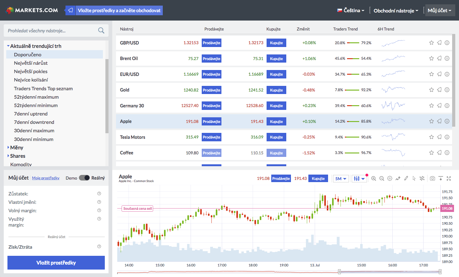Show help for Využitý margin
This screenshot has width=459, height=277.
pos(99,218)
